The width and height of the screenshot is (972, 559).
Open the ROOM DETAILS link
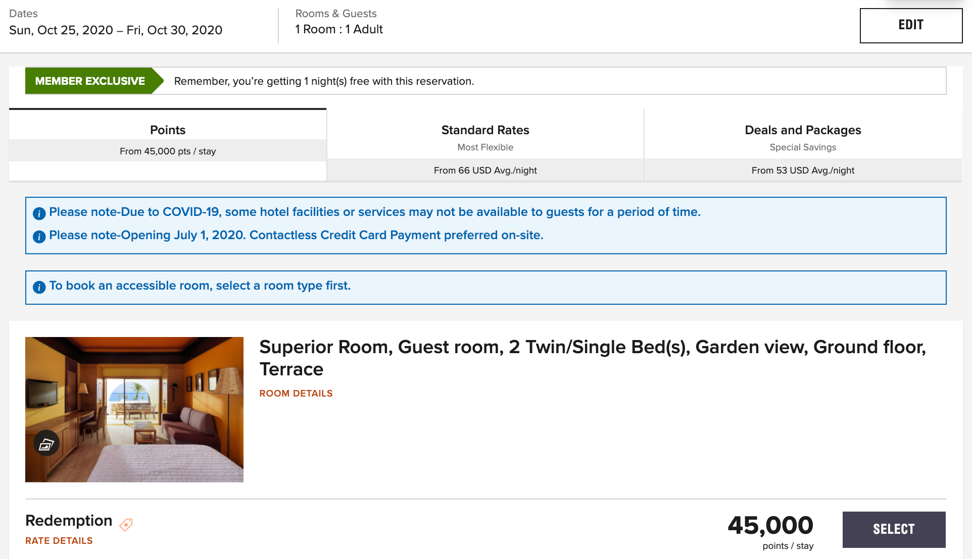(296, 394)
